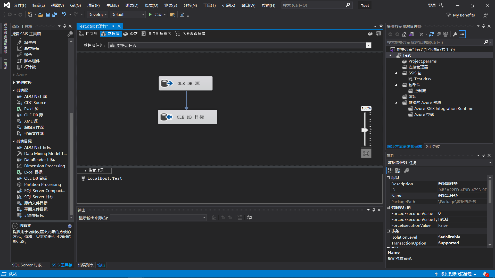Click the home icon in Solution Explorer
The image size is (495, 278).
tap(404, 34)
